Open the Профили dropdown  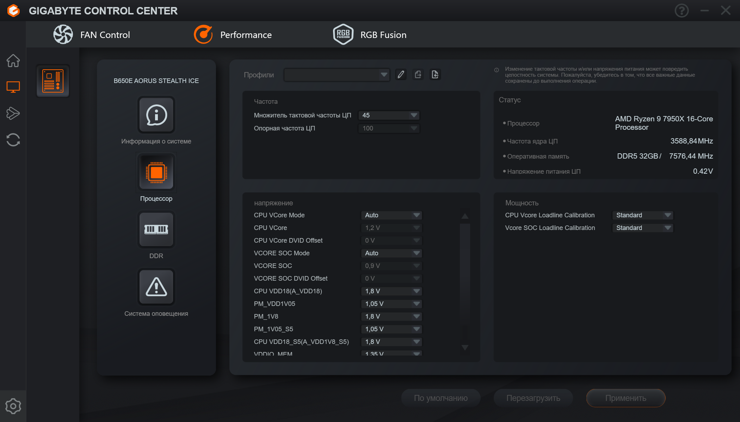[x=337, y=75]
